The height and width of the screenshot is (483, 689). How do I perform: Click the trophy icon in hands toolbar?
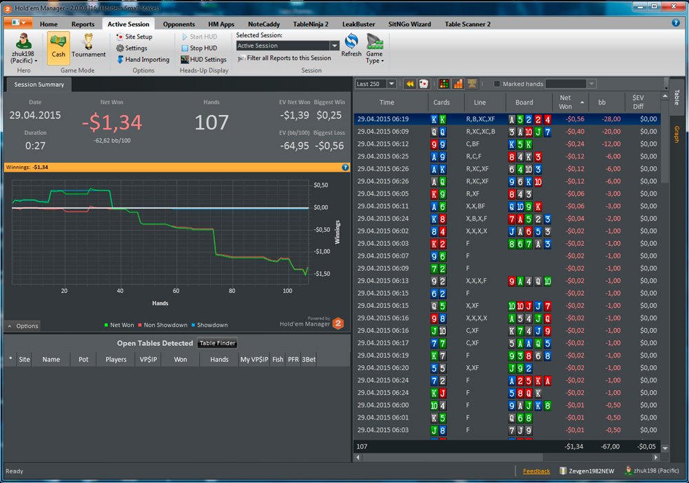(472, 83)
